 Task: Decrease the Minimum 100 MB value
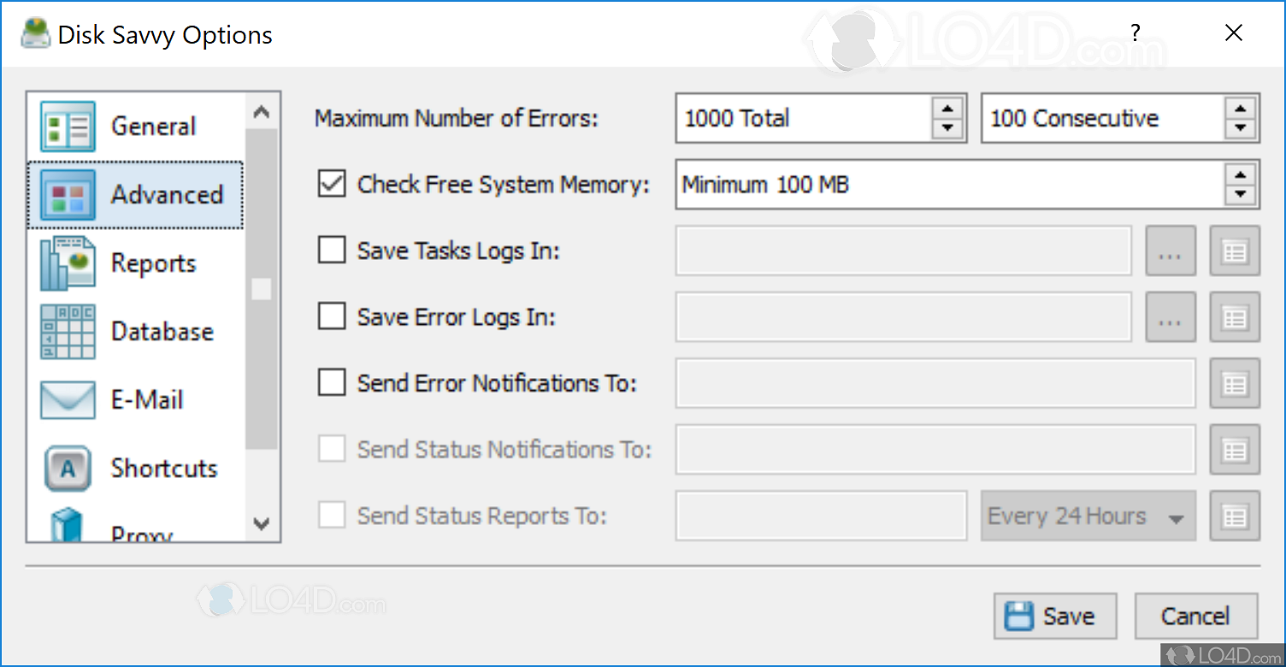(x=1240, y=194)
